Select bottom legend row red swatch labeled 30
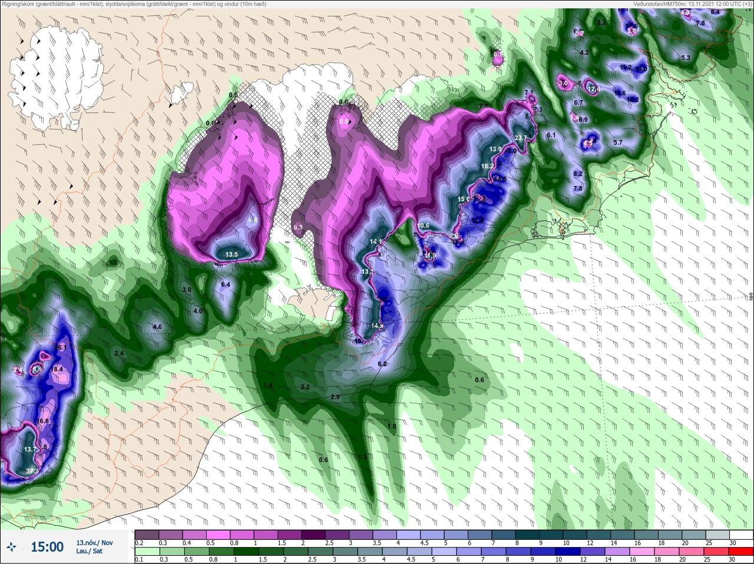The width and height of the screenshot is (754, 564). point(742,552)
